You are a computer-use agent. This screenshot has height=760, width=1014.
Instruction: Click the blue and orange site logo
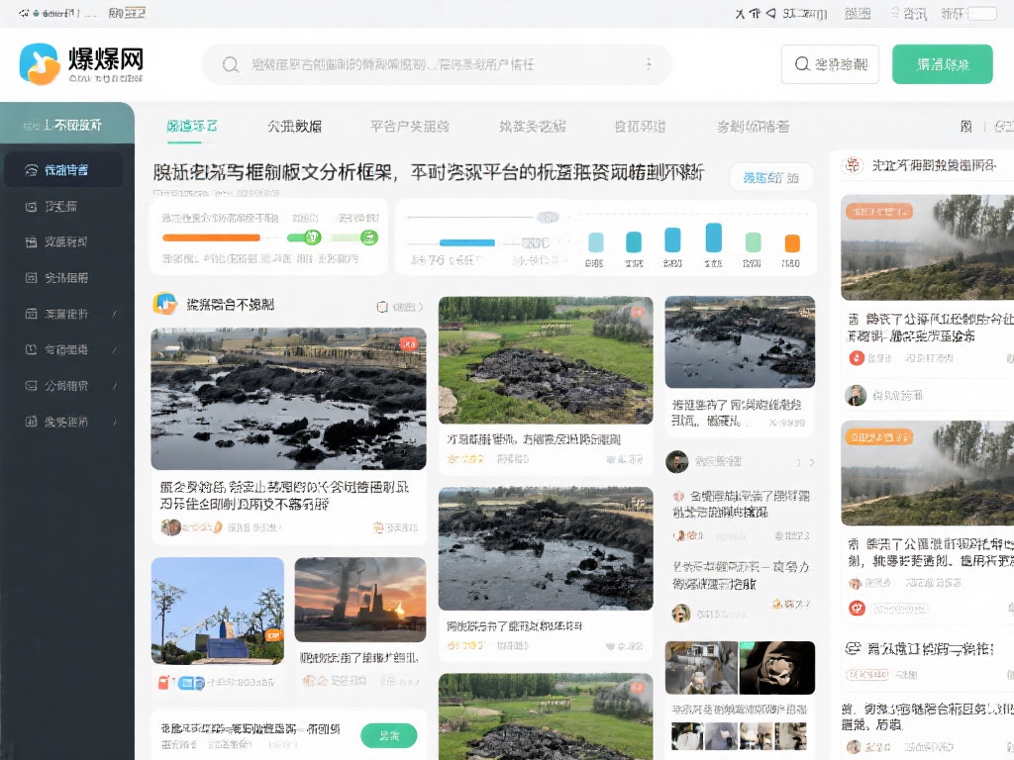40,63
